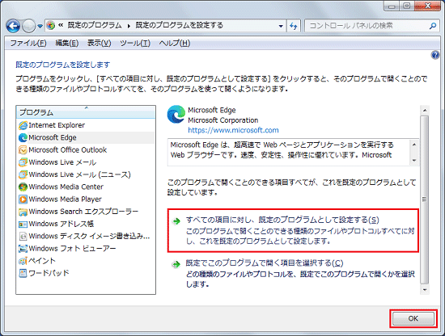Viewport: 445px width, 336px height.
Task: Click the right pane scroll up arrow
Action: click(425, 110)
